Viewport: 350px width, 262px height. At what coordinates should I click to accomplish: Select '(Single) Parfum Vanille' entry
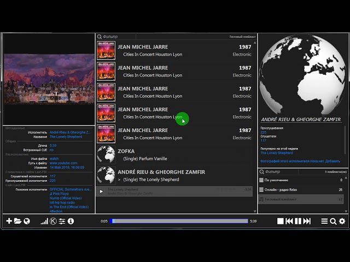[145, 159]
